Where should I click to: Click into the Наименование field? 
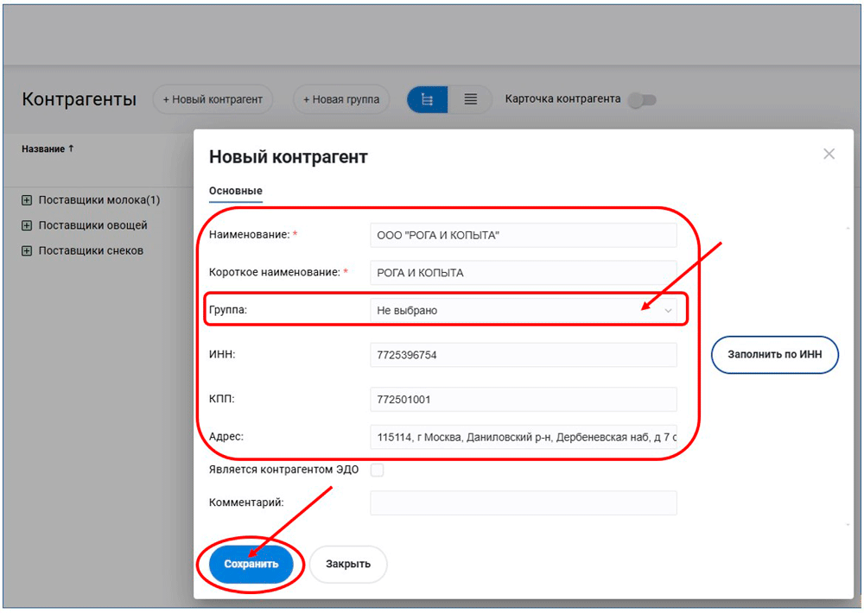click(x=523, y=235)
